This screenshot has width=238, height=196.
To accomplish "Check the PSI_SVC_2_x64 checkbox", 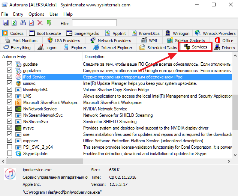I will (10, 147).
